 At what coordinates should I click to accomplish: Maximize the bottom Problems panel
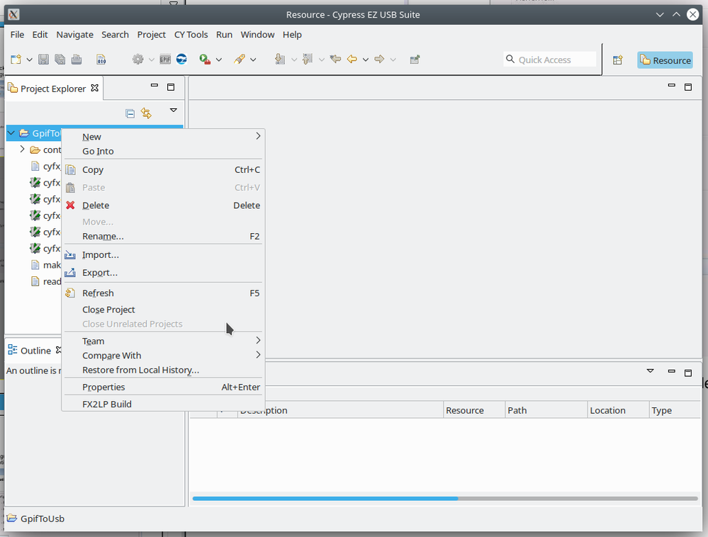pos(688,373)
